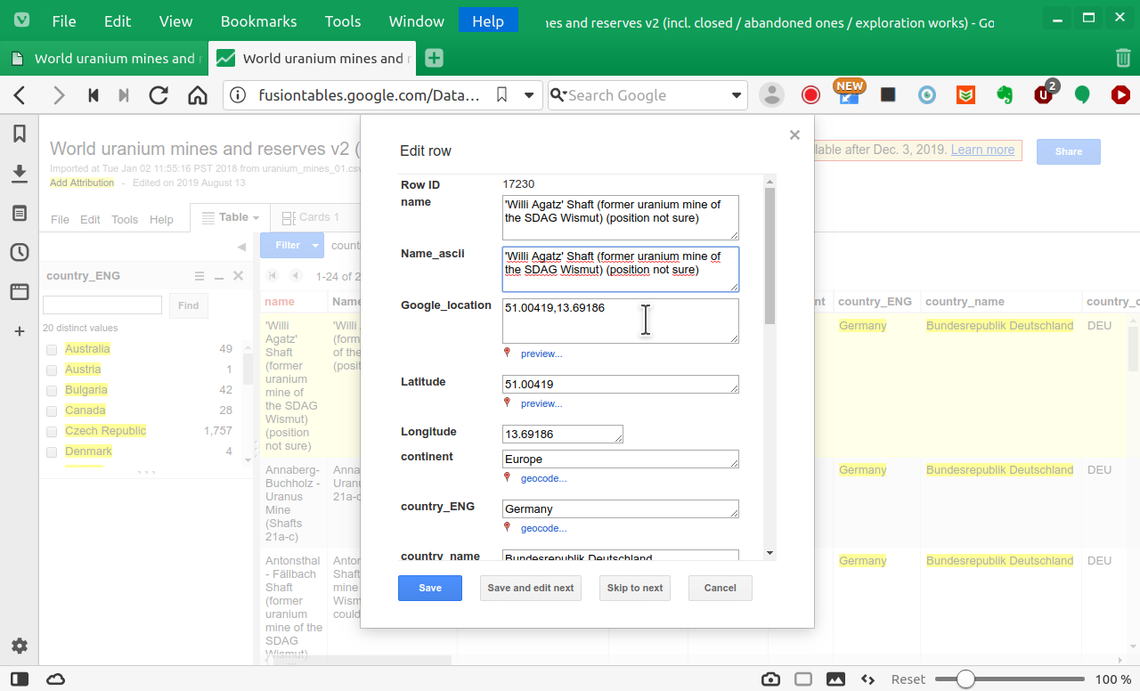Viewport: 1140px width, 691px height.
Task: Open the File menu
Action: (x=64, y=21)
